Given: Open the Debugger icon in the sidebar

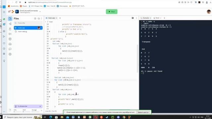Looking at the screenshot, I should pos(10,34).
